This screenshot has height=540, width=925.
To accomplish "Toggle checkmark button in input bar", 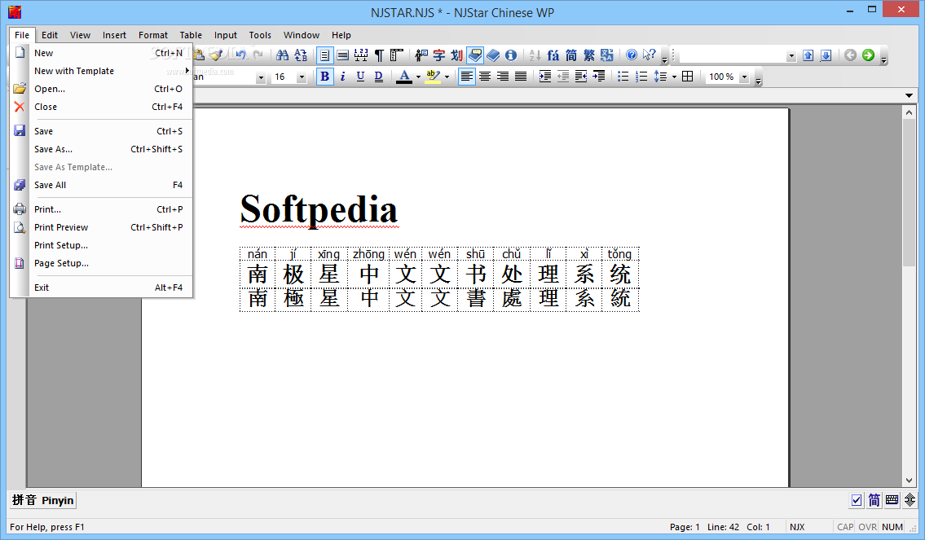I will 857,501.
